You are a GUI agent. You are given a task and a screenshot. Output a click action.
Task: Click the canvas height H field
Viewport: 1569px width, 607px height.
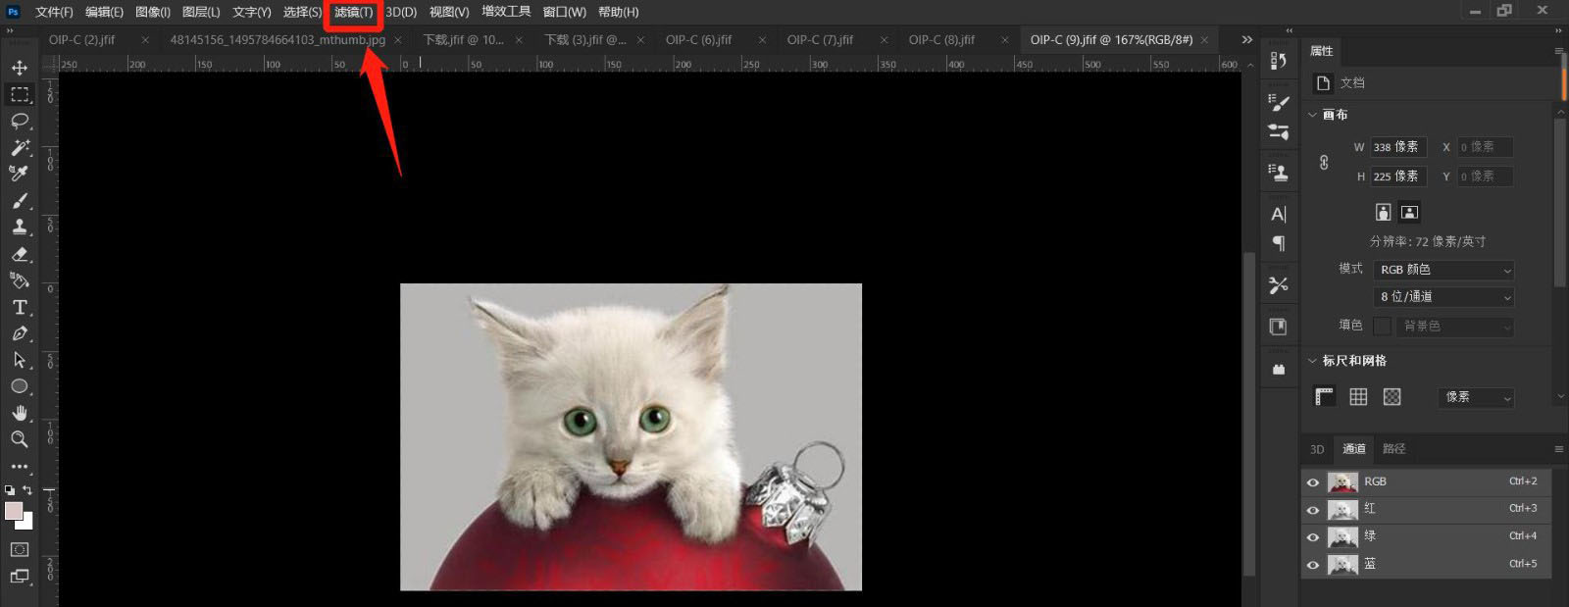(1397, 177)
